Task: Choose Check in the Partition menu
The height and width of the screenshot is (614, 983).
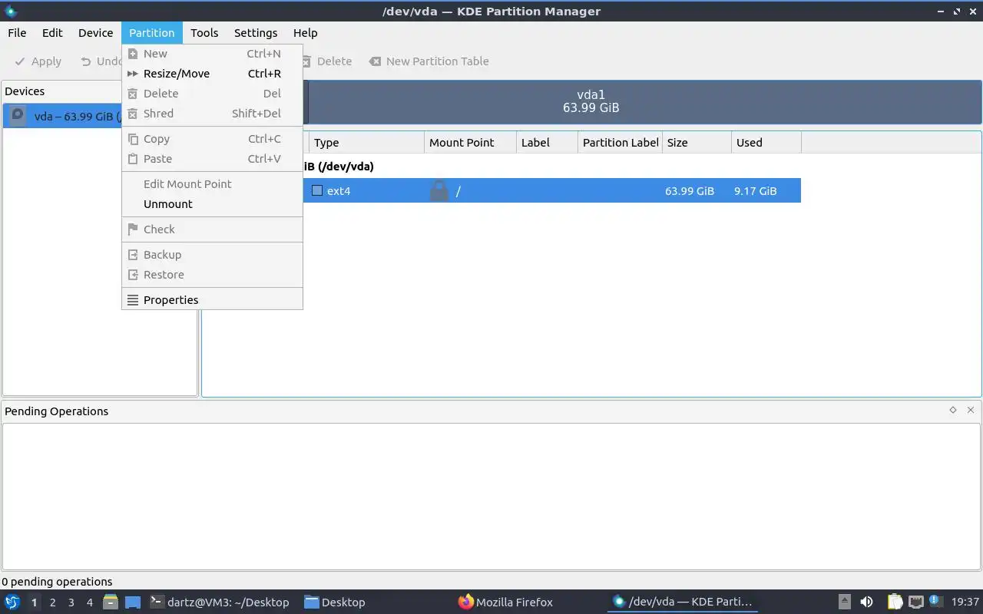Action: tap(212, 229)
